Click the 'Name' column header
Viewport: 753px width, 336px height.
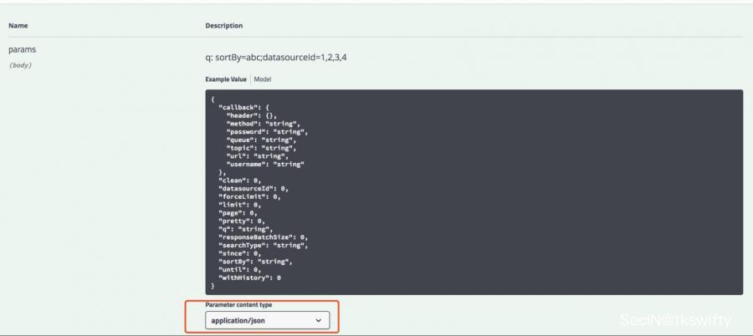pos(18,25)
